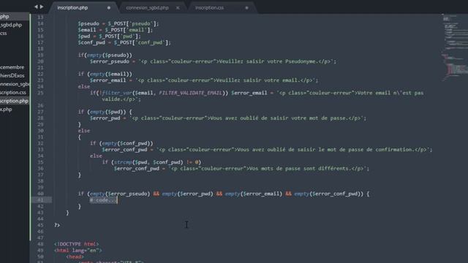Switch to the inscription.php tab
The image size is (468, 263).
click(72, 8)
